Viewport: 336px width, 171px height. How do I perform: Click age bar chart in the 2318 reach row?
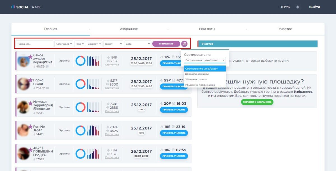93,107
